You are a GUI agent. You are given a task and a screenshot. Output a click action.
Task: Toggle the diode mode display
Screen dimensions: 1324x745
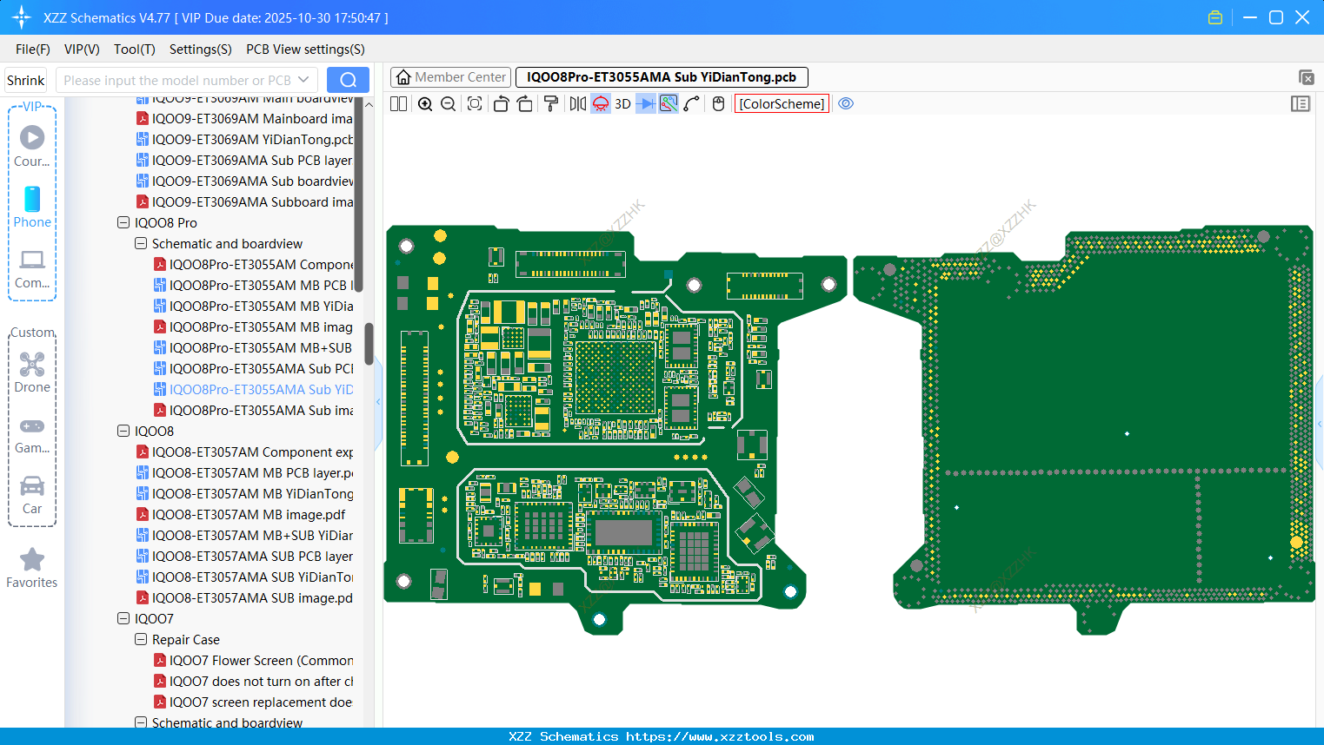point(646,104)
